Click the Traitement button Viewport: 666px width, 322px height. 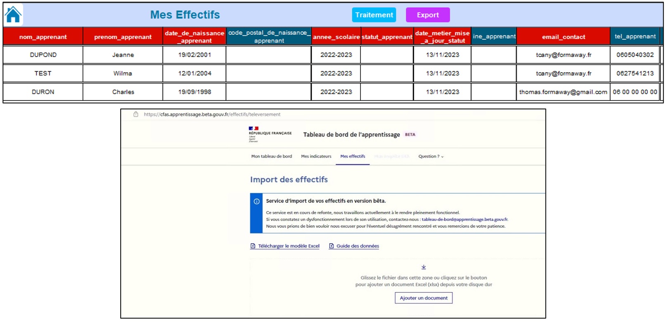pos(374,15)
